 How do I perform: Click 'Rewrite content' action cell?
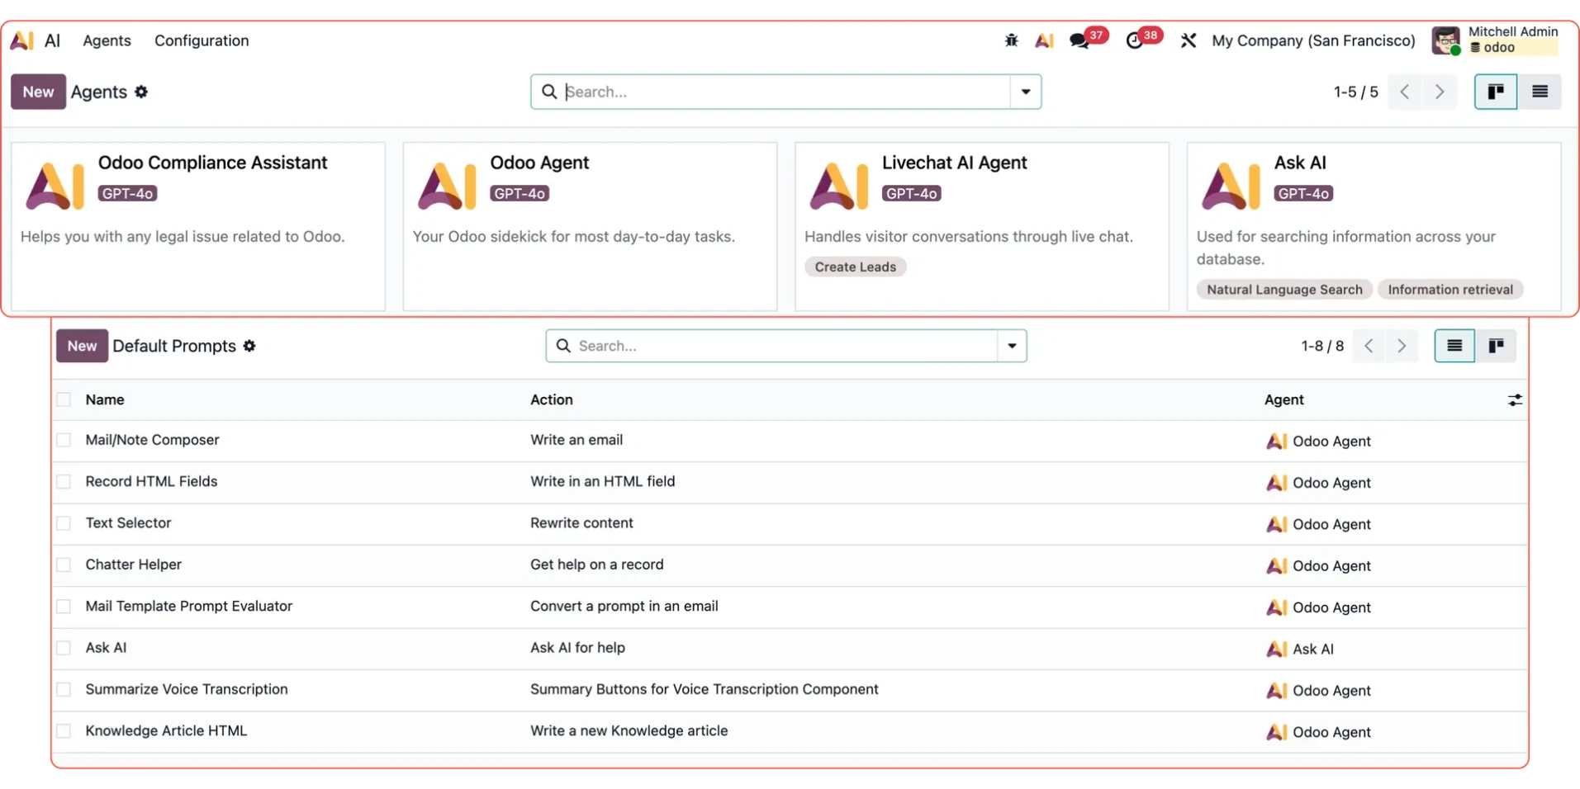[x=581, y=523]
